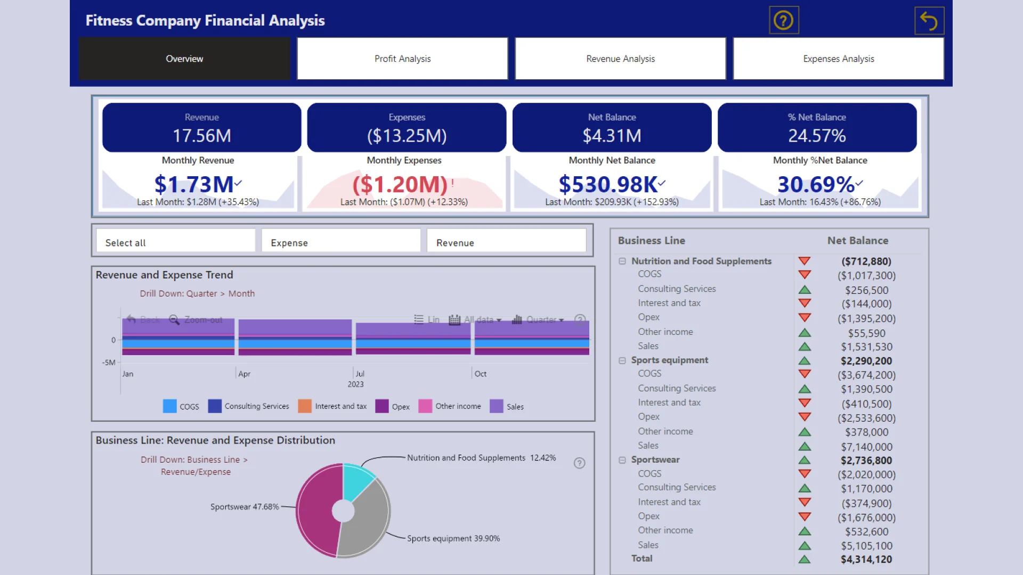Click the $2,290,200 Sports equipment value
The height and width of the screenshot is (575, 1023).
866,361
